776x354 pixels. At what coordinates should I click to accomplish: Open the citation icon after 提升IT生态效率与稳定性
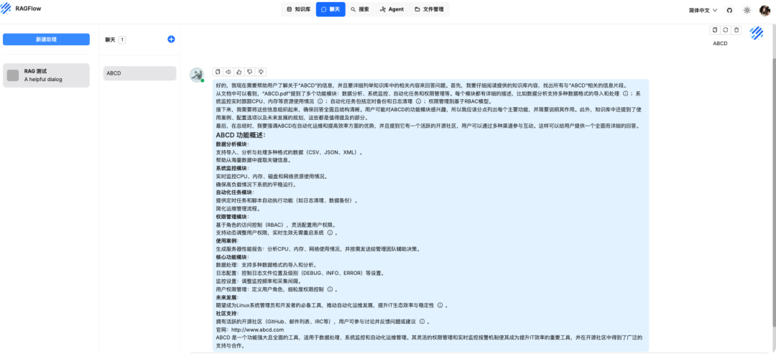click(x=439, y=305)
